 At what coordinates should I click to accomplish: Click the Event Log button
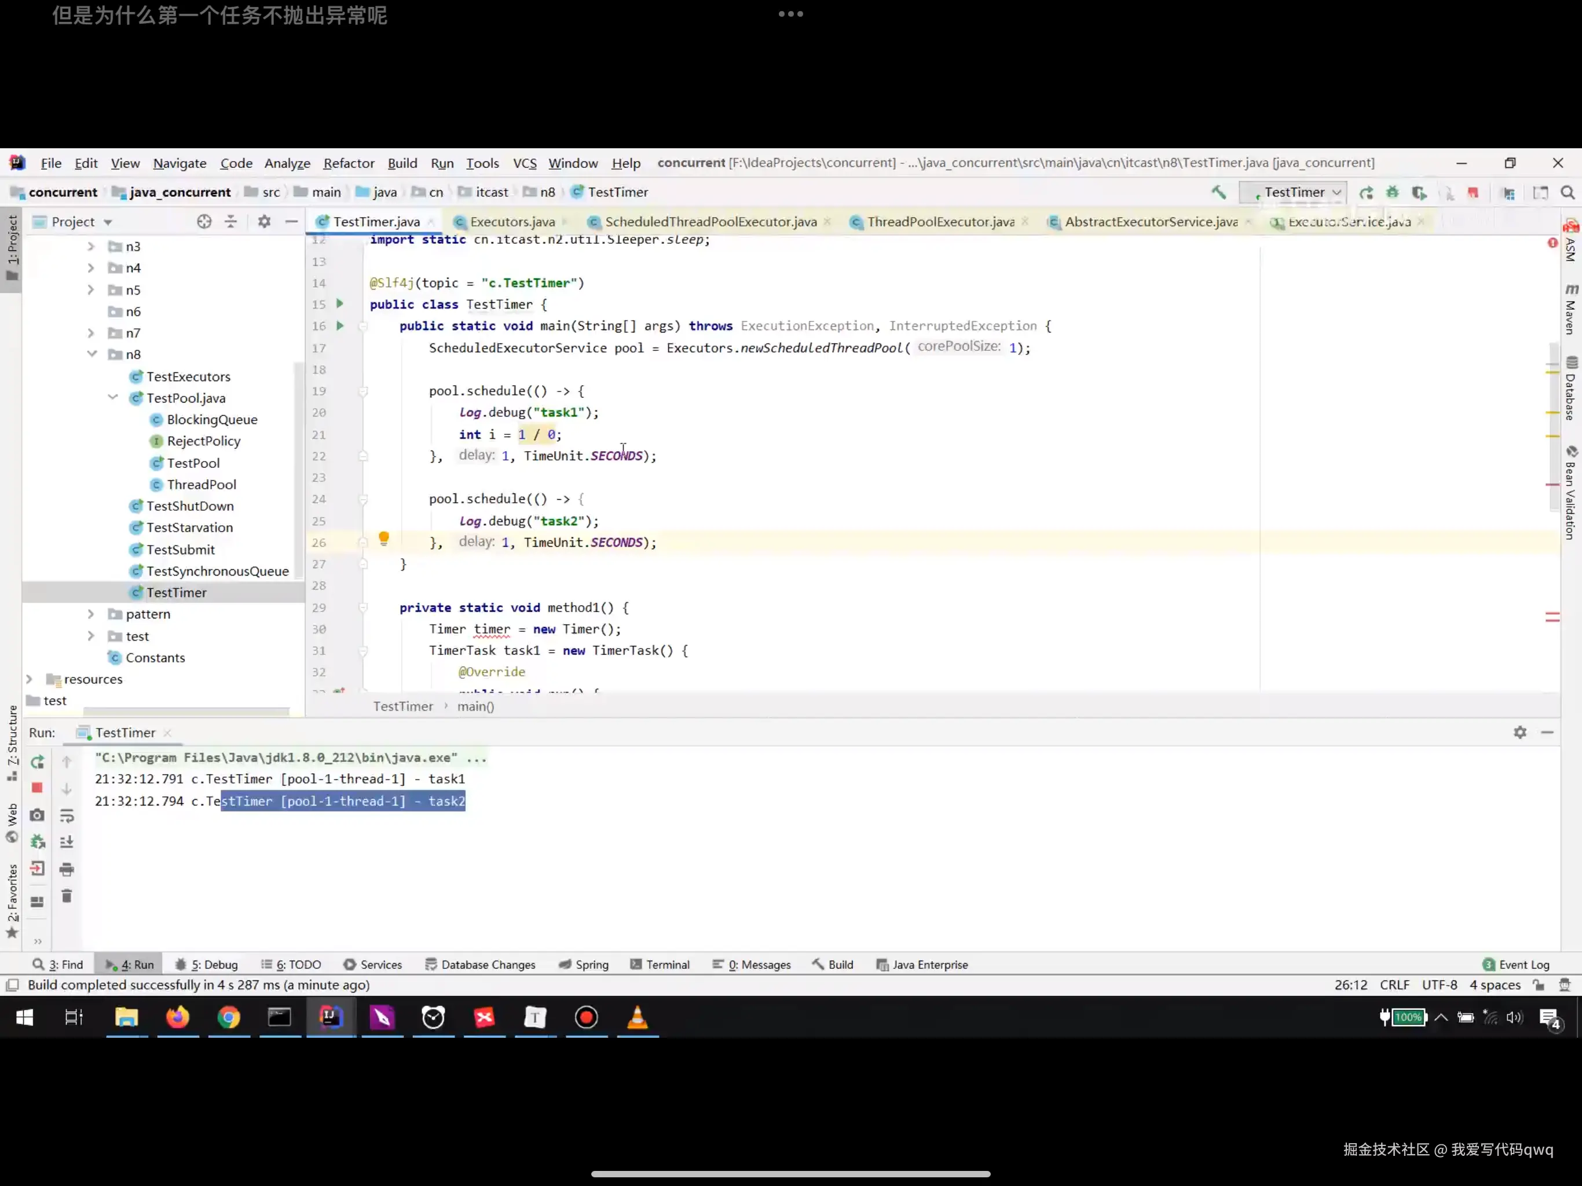click(x=1516, y=964)
